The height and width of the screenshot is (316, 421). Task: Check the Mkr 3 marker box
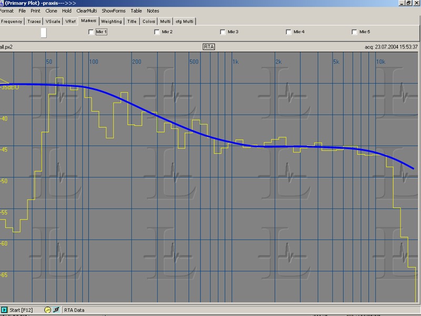pos(223,32)
